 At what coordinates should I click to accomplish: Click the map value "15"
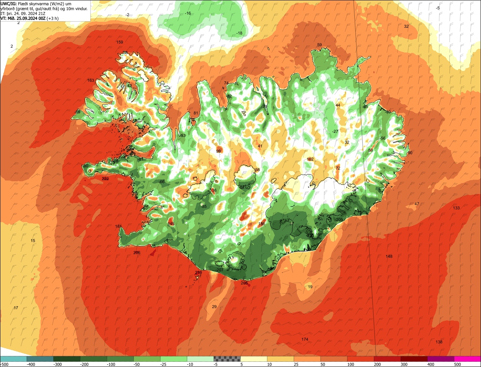tap(33, 241)
